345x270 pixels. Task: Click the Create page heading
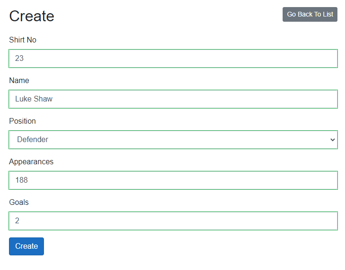[32, 16]
